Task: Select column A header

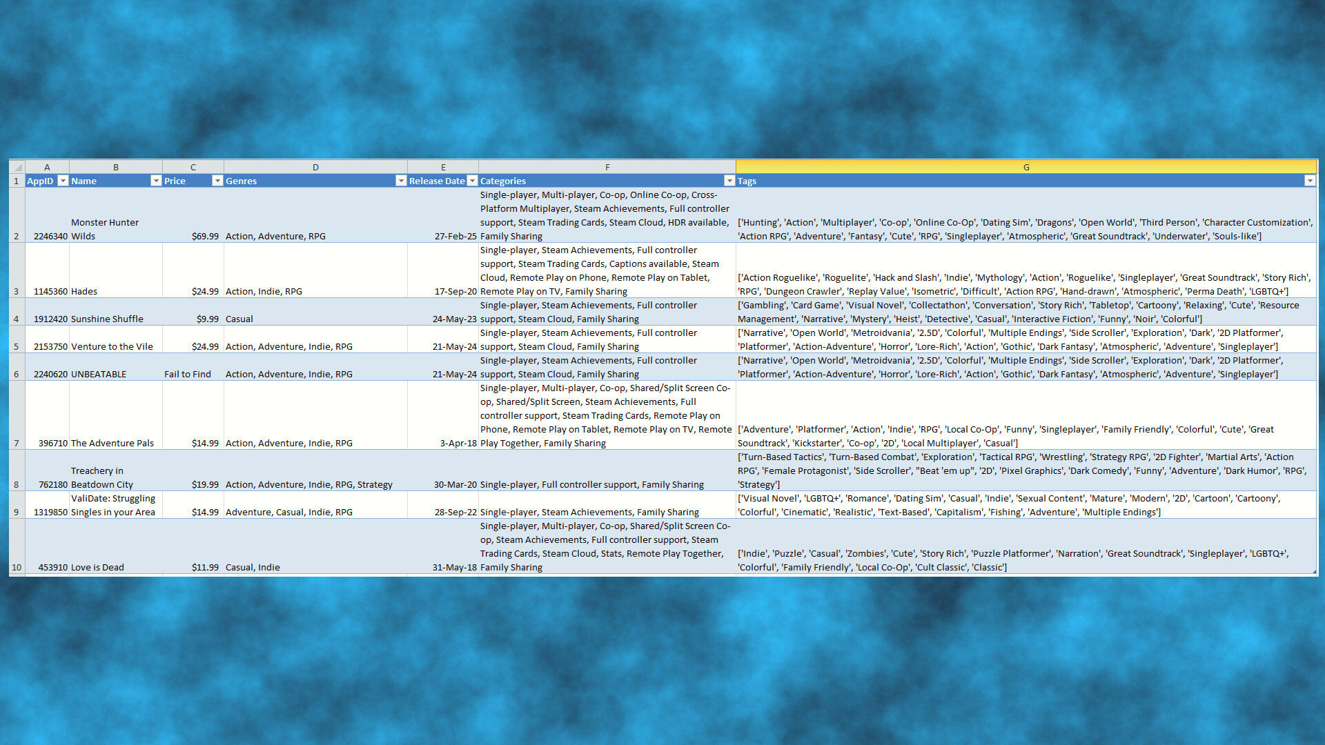Action: click(47, 167)
